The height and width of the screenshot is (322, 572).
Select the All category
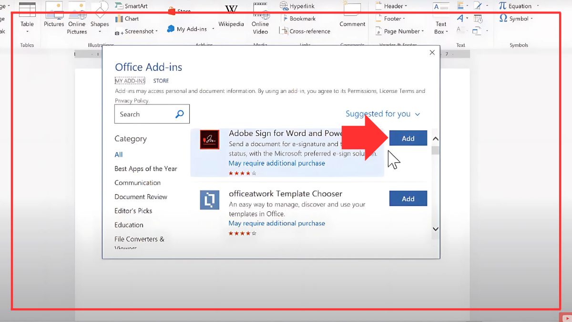119,155
